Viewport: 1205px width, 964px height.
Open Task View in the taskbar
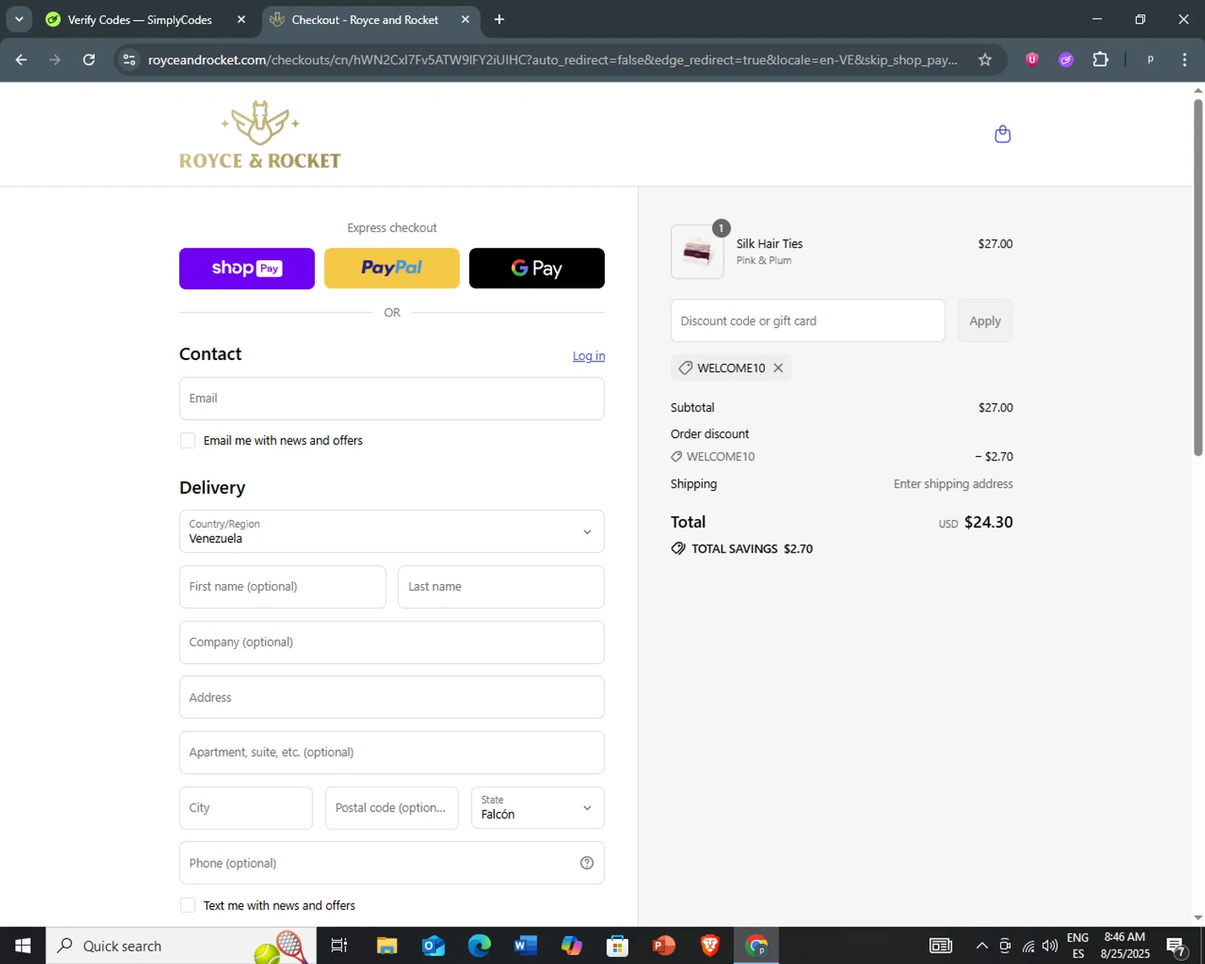pyautogui.click(x=339, y=946)
